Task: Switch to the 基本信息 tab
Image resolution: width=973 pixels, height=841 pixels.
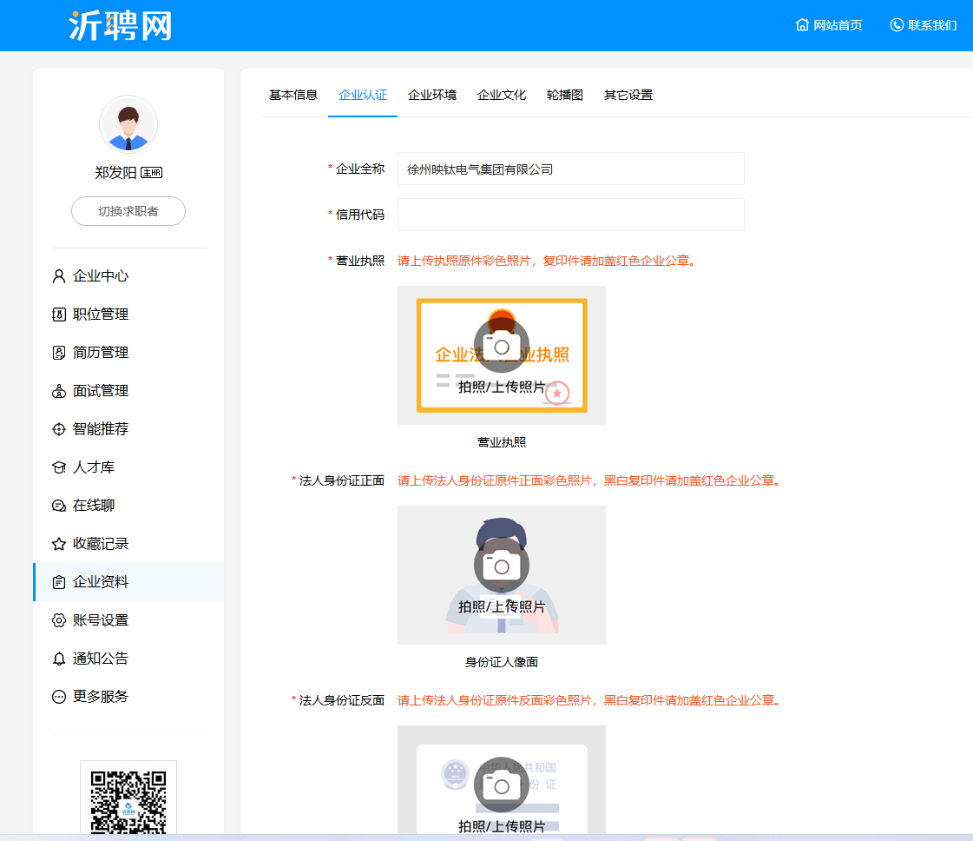Action: tap(293, 95)
